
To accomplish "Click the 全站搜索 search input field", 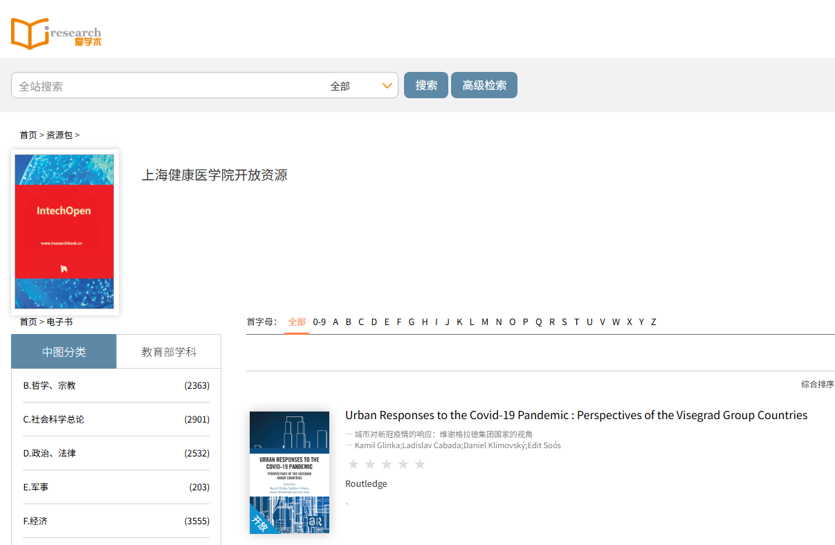I will point(166,86).
